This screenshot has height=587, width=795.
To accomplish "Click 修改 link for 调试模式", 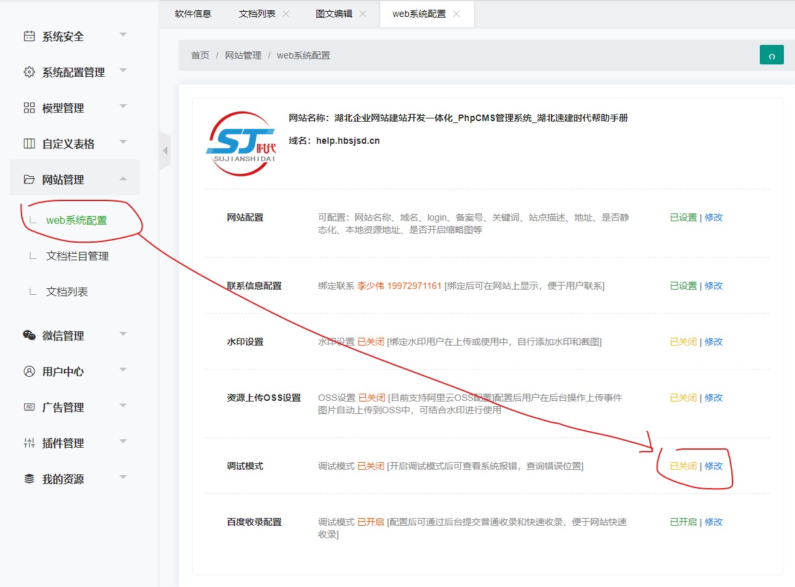I will coord(714,466).
